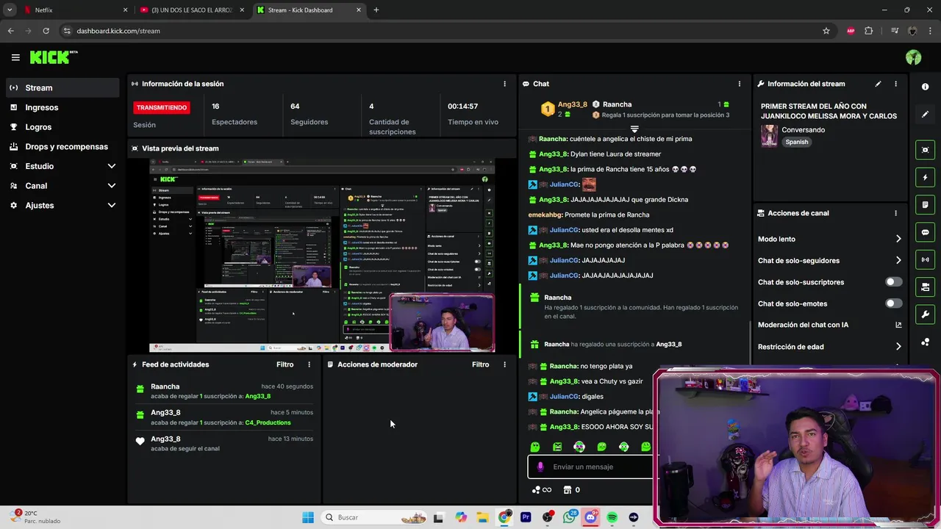This screenshot has width=941, height=529.
Task: Insert the first green blob emote
Action: coord(535,447)
